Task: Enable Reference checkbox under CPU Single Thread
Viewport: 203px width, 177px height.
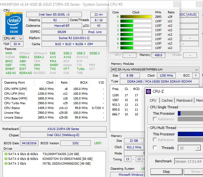Action: tap(155, 119)
